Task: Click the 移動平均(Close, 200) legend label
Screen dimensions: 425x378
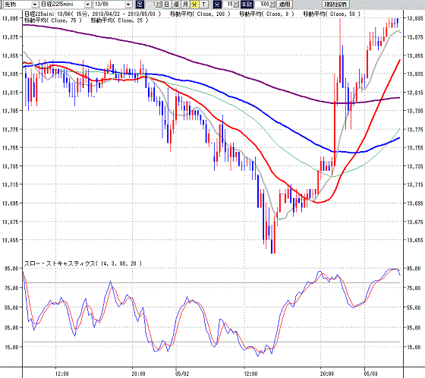Action: coord(200,14)
